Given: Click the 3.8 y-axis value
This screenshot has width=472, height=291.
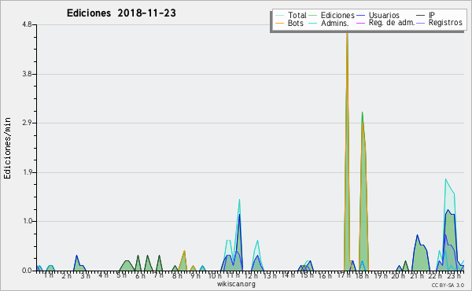Looking at the screenshot, I should [27, 74].
